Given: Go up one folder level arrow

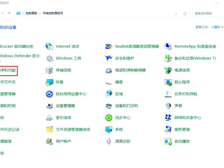Looking at the screenshot, I should [x=9, y=13].
